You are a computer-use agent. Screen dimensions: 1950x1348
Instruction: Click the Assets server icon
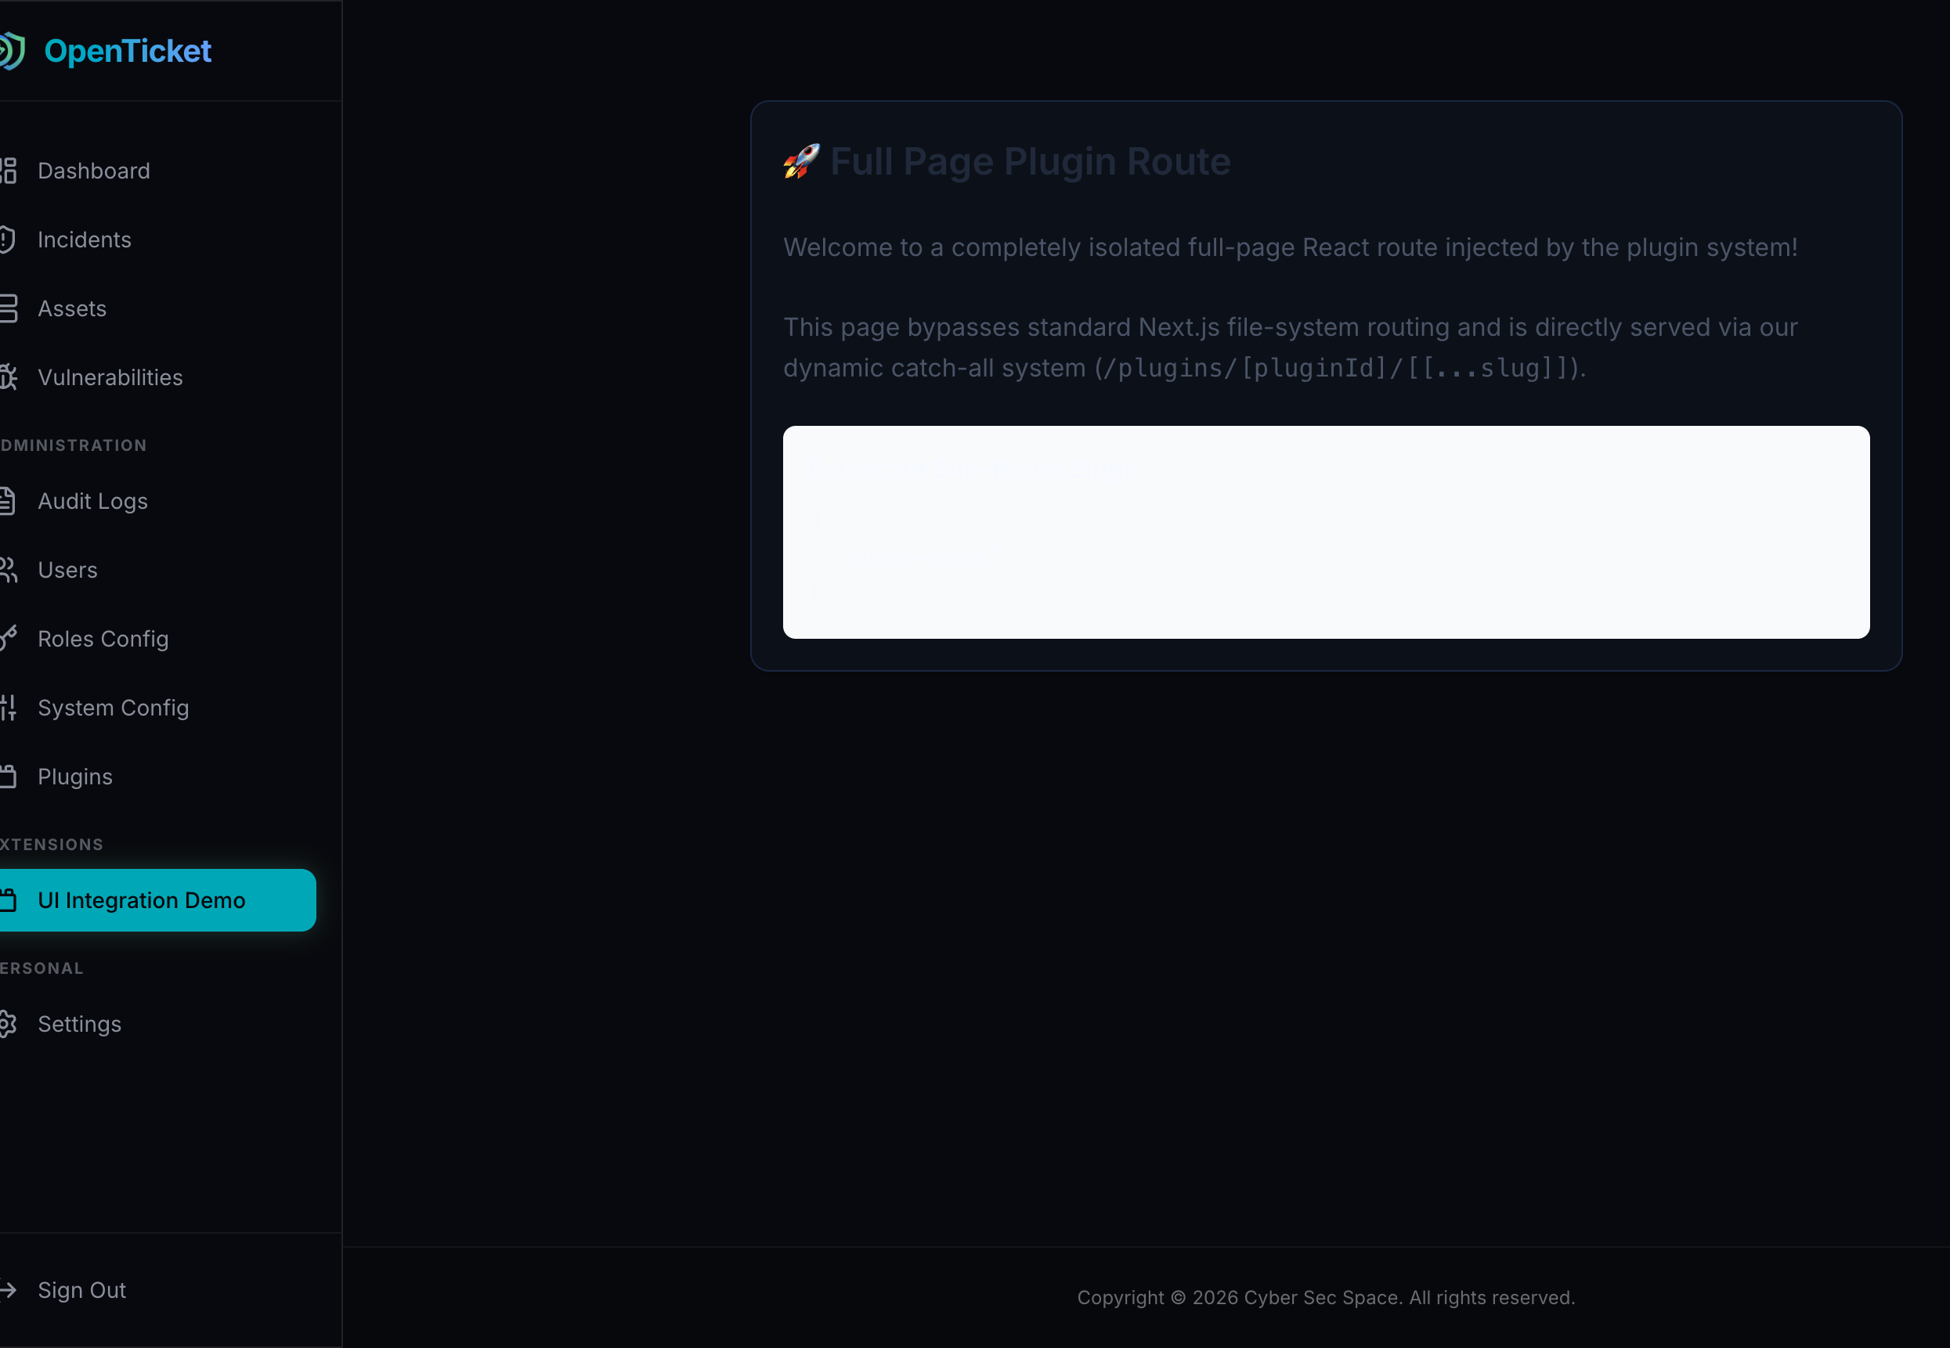(8, 308)
